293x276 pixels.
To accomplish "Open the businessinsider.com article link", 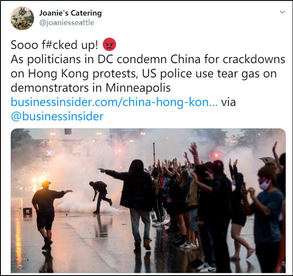I will point(114,102).
